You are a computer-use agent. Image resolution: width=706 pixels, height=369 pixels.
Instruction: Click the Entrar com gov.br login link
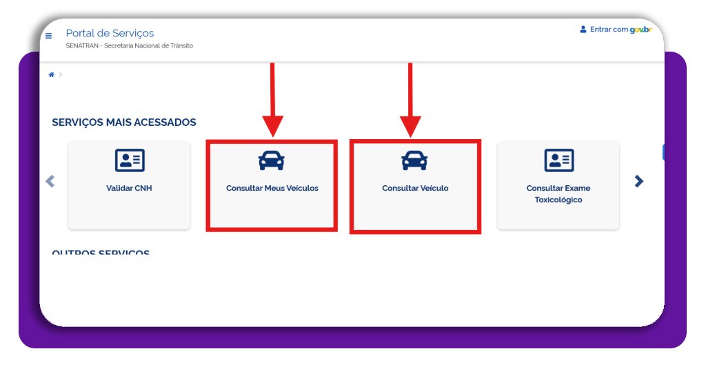[616, 30]
